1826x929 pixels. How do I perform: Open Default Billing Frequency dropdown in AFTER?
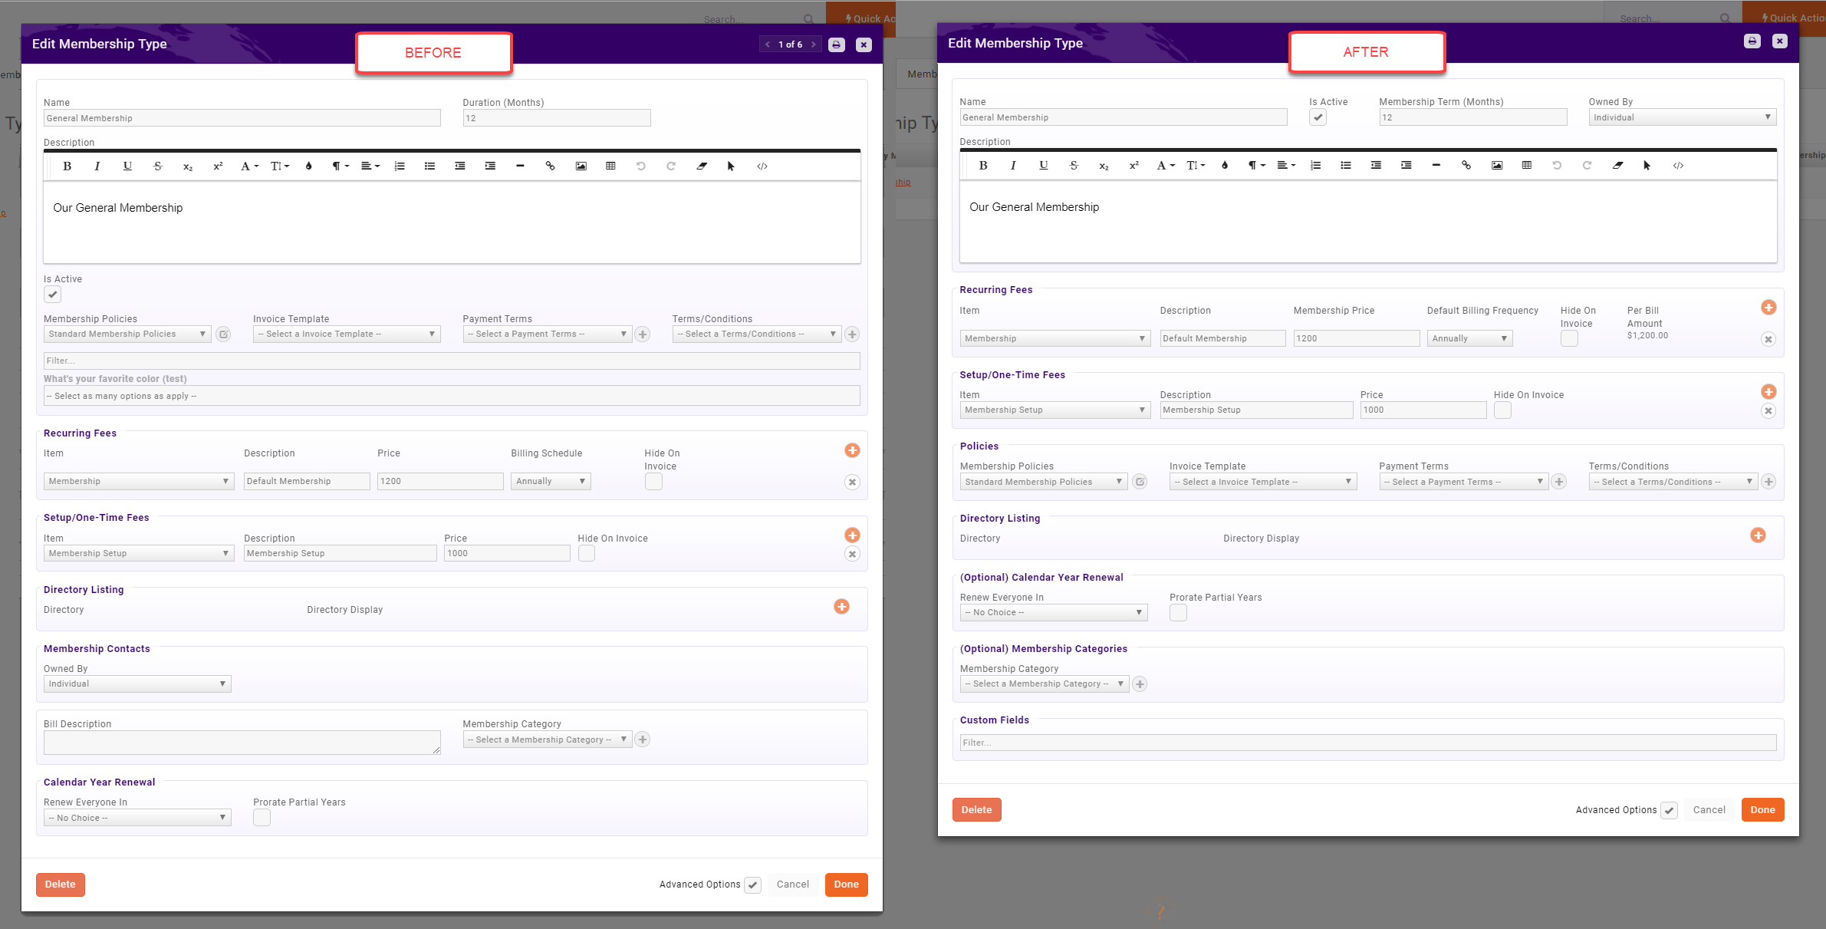[x=1469, y=338]
